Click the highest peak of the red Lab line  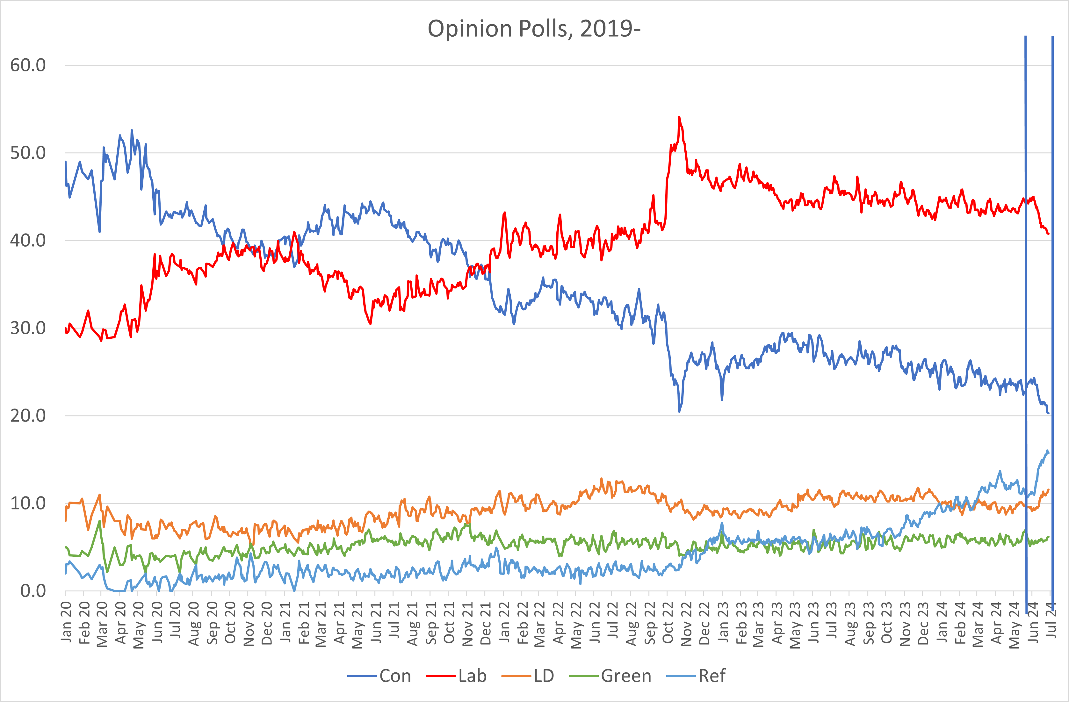click(x=679, y=117)
